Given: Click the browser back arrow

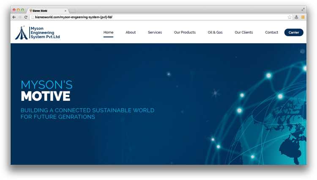Looking at the screenshot, I should click(14, 17).
